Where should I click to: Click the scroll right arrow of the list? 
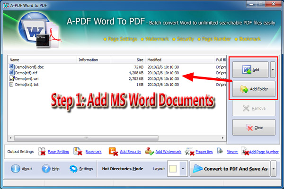(223, 138)
